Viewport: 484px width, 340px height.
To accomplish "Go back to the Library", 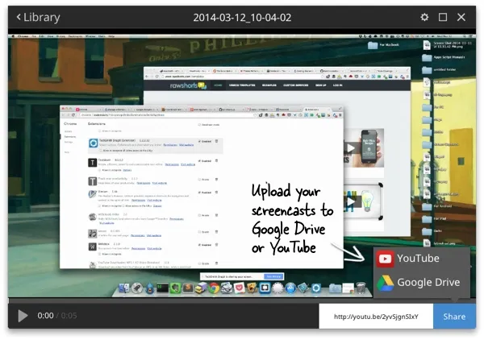I will pyautogui.click(x=38, y=17).
